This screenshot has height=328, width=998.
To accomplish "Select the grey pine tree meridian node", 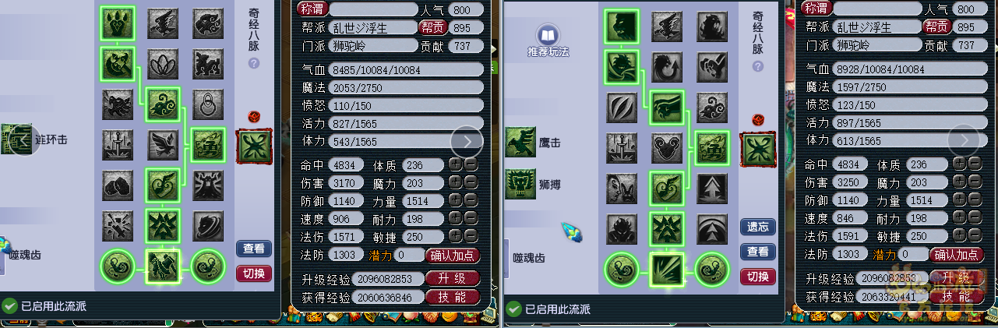I will [711, 187].
